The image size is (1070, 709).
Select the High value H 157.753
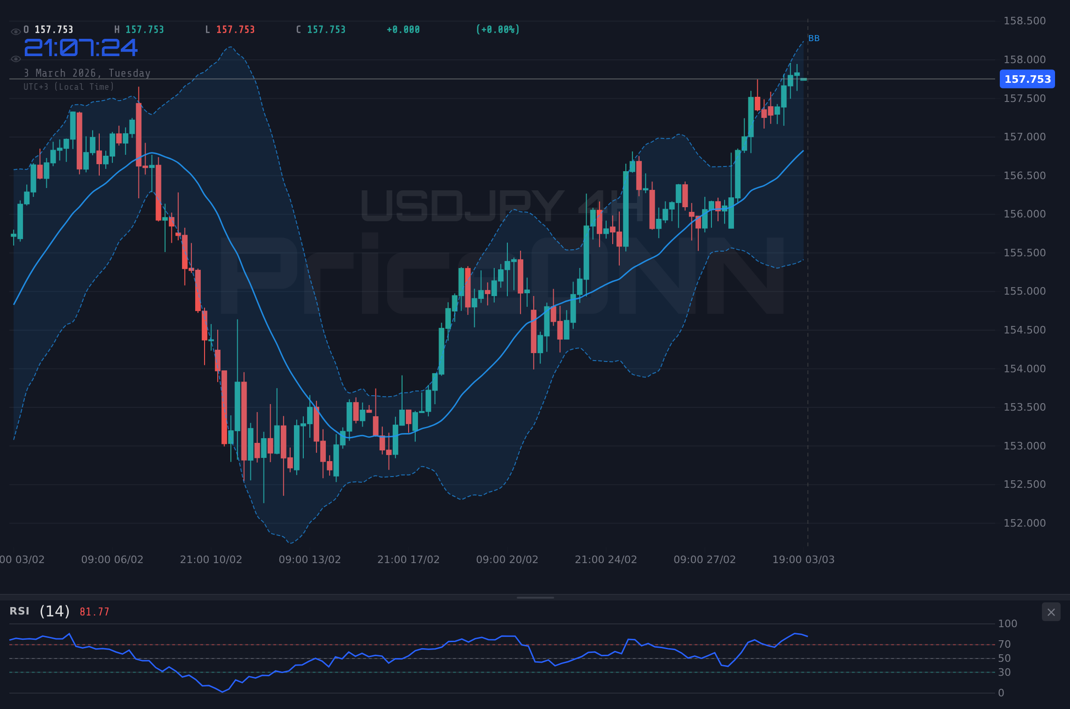140,29
